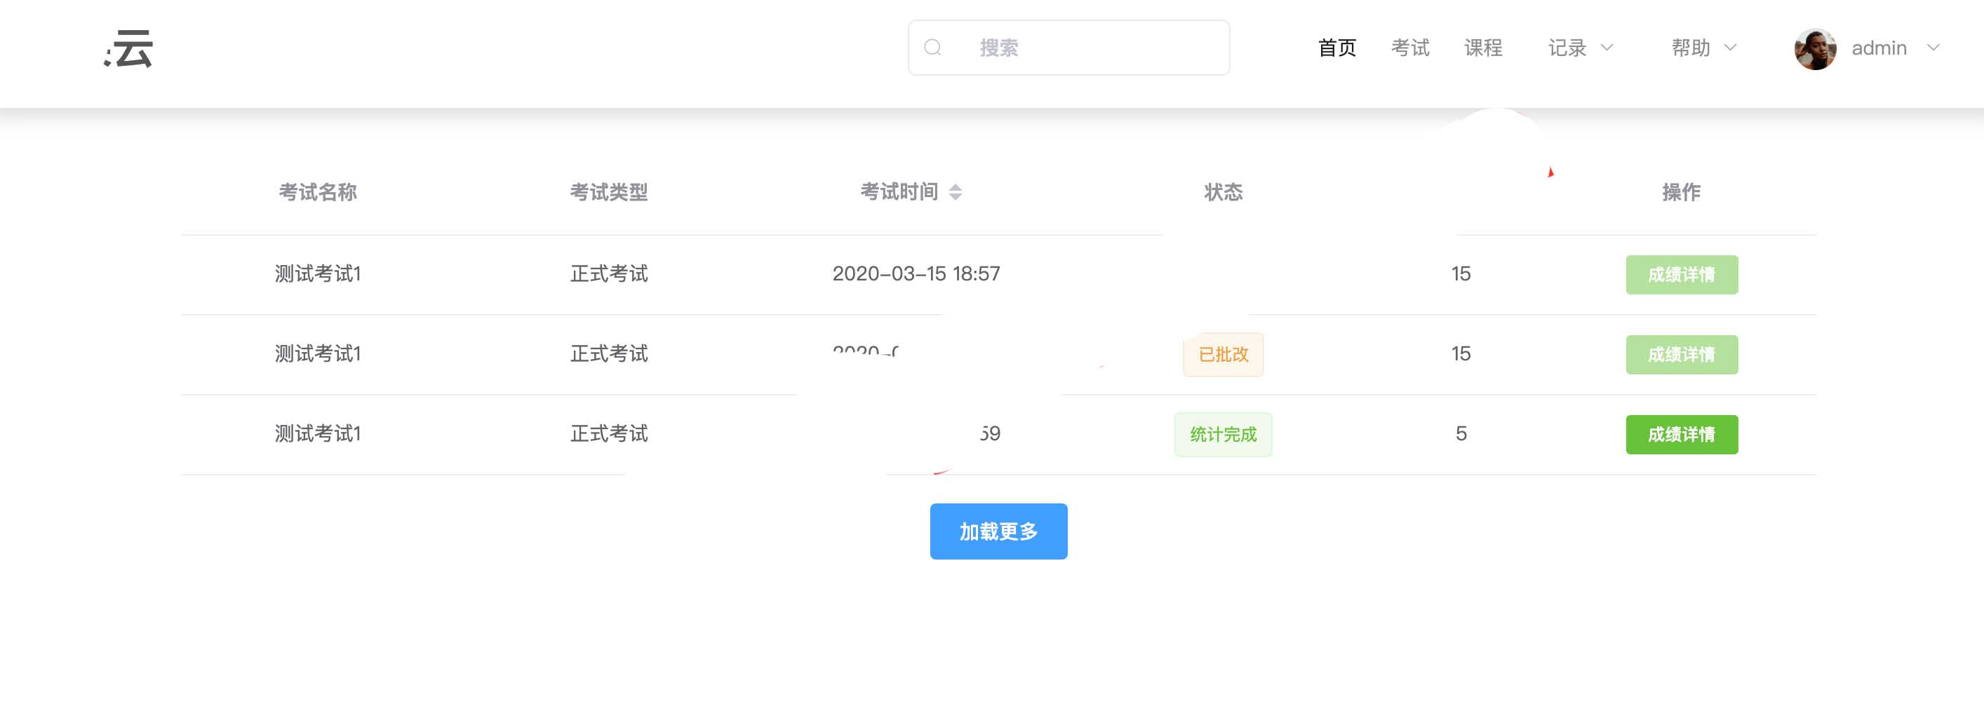1984x725 pixels.
Task: Click the magnifier icon in the search box
Action: pyautogui.click(x=932, y=48)
